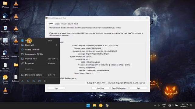Select the Y folder on desktop
The width and height of the screenshot is (195, 109).
(16, 66)
